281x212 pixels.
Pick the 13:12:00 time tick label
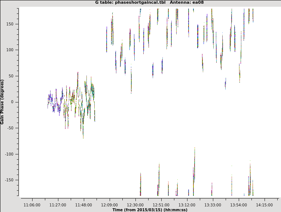point(187,205)
